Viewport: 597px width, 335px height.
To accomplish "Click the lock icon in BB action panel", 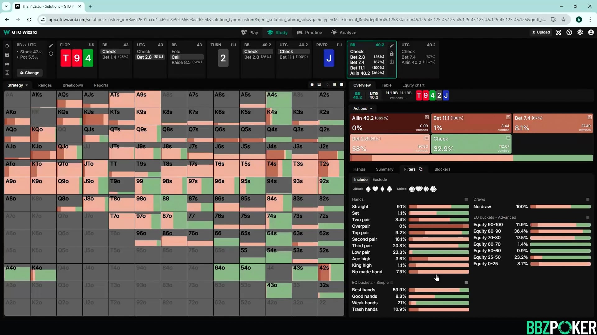I will point(391,54).
